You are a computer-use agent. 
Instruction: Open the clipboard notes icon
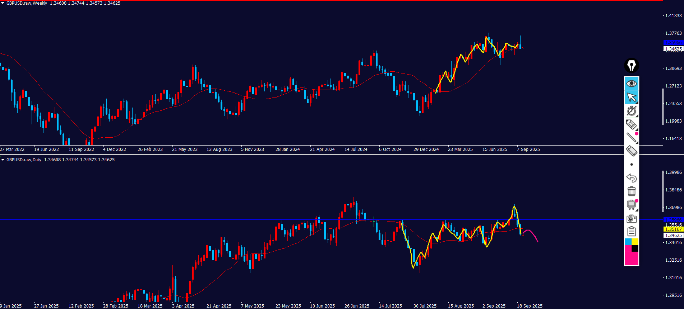point(632,232)
